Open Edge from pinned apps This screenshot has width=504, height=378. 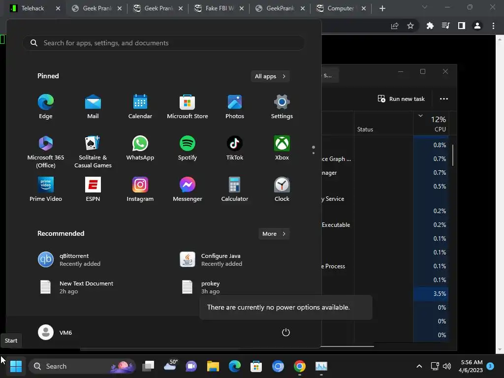(x=46, y=107)
